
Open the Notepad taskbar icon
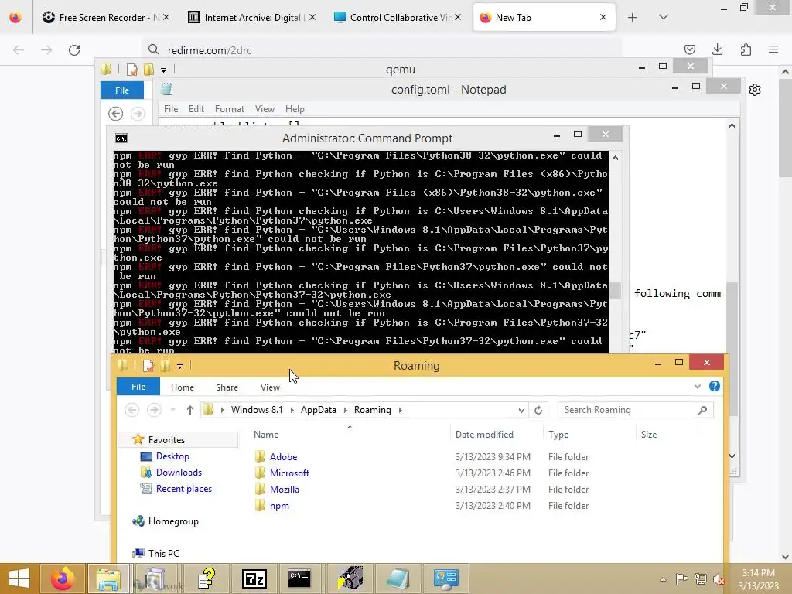coord(398,579)
